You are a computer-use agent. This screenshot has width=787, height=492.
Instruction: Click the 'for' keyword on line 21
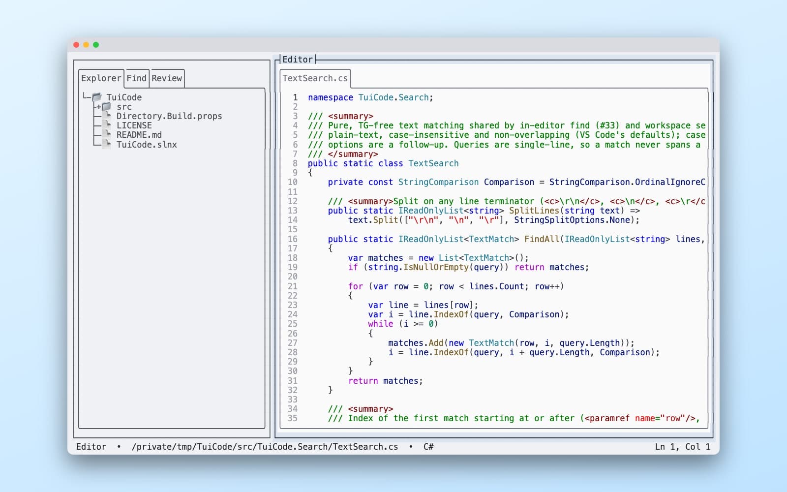[356, 286]
